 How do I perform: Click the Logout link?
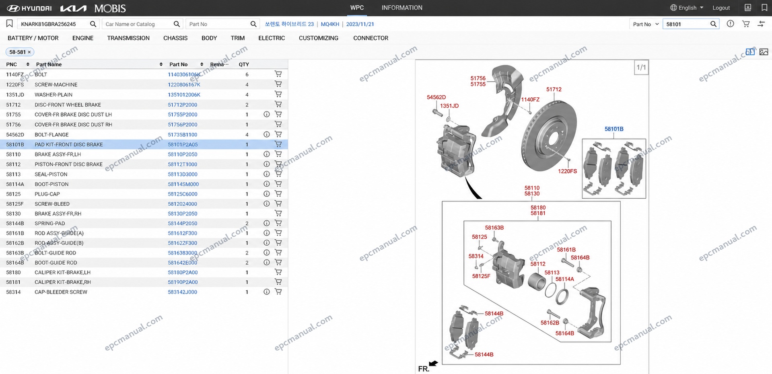pyautogui.click(x=721, y=8)
